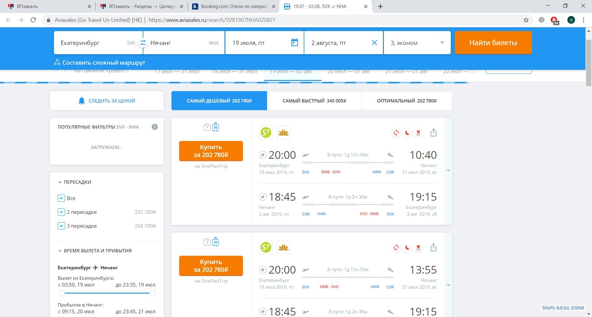The height and width of the screenshot is (317, 592).
Task: Click the browser address bar URL
Action: pos(212,20)
